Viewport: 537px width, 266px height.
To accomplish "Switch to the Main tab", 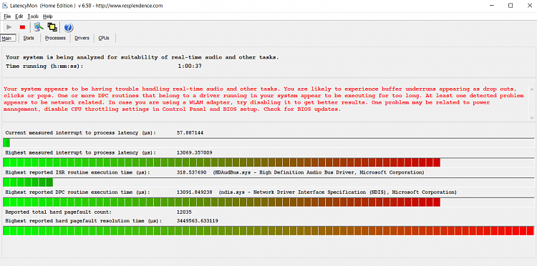I will tap(8, 38).
